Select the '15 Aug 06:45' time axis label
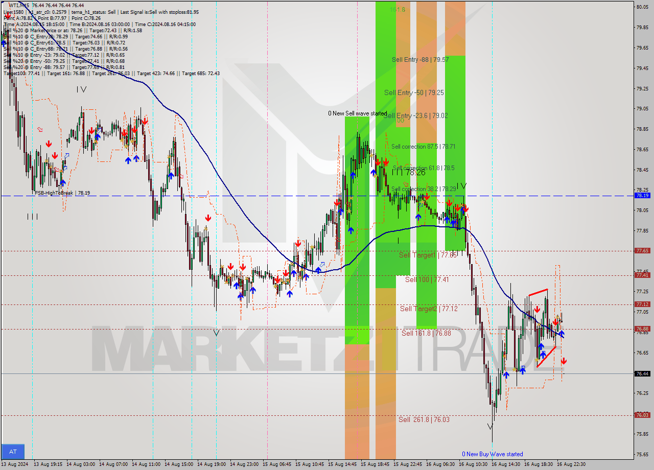This screenshot has width=654, height=470. (278, 464)
